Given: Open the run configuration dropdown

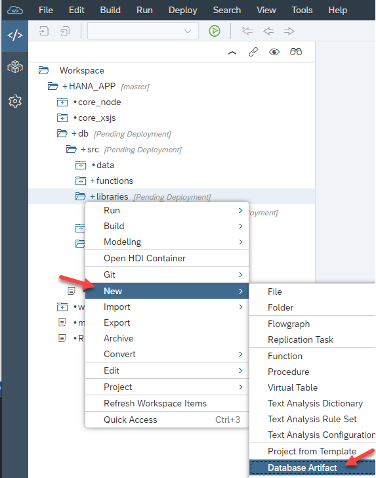Looking at the screenshot, I should pyautogui.click(x=143, y=31).
